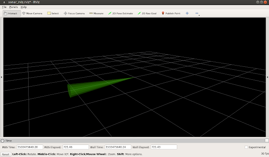The height and width of the screenshot is (157, 269).
Task: Select the Interact tool
Action: tap(11, 13)
